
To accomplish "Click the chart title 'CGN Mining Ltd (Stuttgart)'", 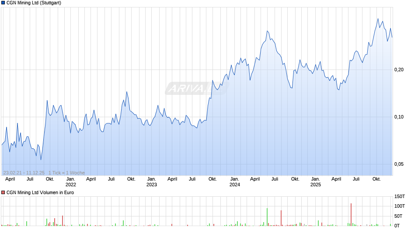I will [34, 3].
